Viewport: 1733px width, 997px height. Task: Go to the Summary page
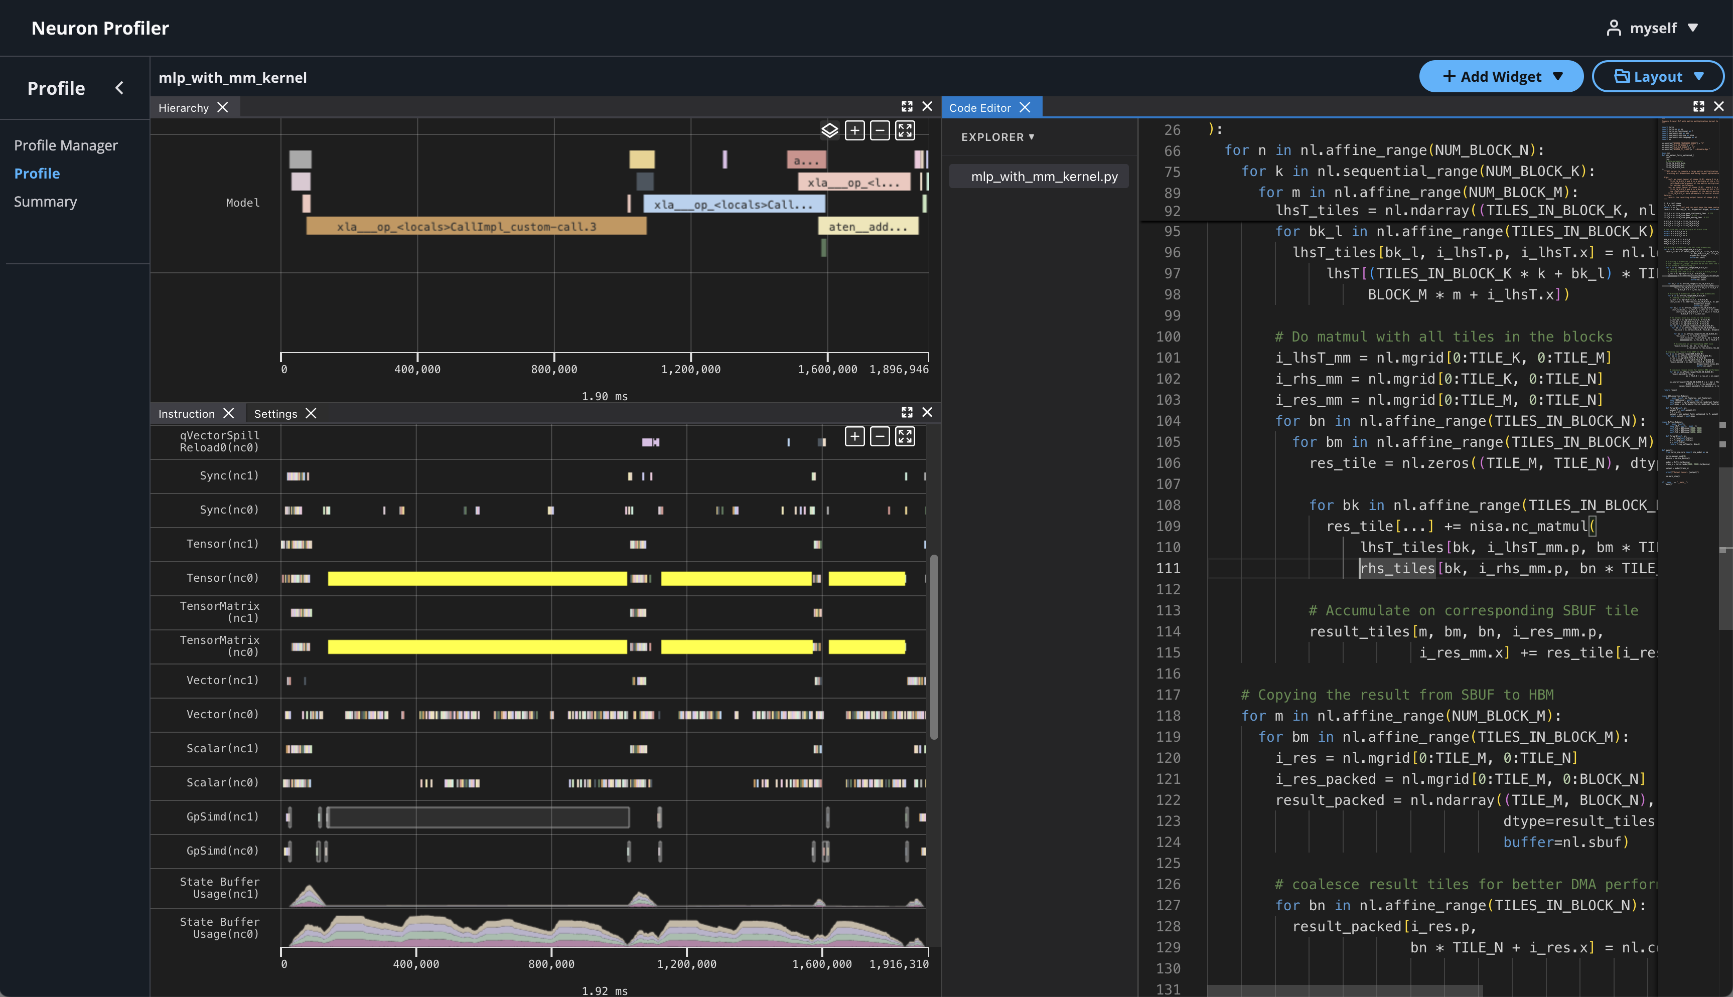point(45,201)
